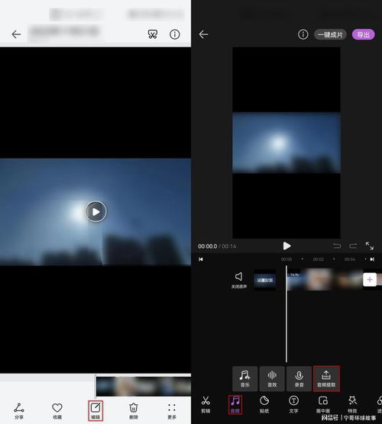The image size is (382, 424).
Task: Tap the 一键成片 auto-create button
Action: 330,34
